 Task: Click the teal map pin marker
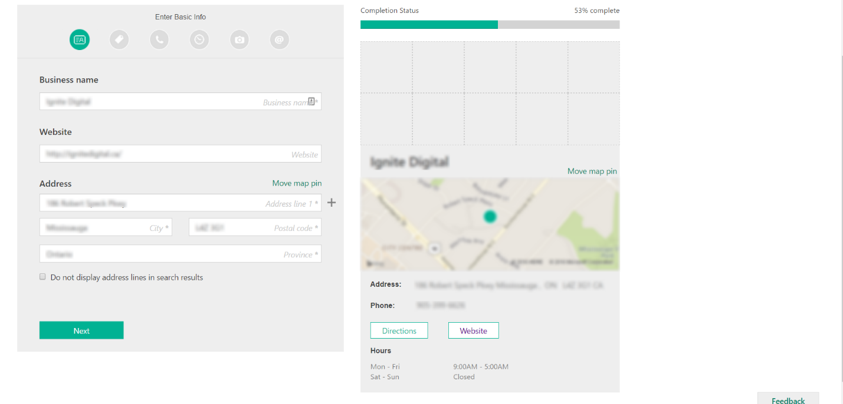(490, 217)
